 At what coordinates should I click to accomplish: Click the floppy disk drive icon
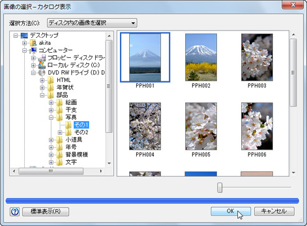(x=42, y=58)
